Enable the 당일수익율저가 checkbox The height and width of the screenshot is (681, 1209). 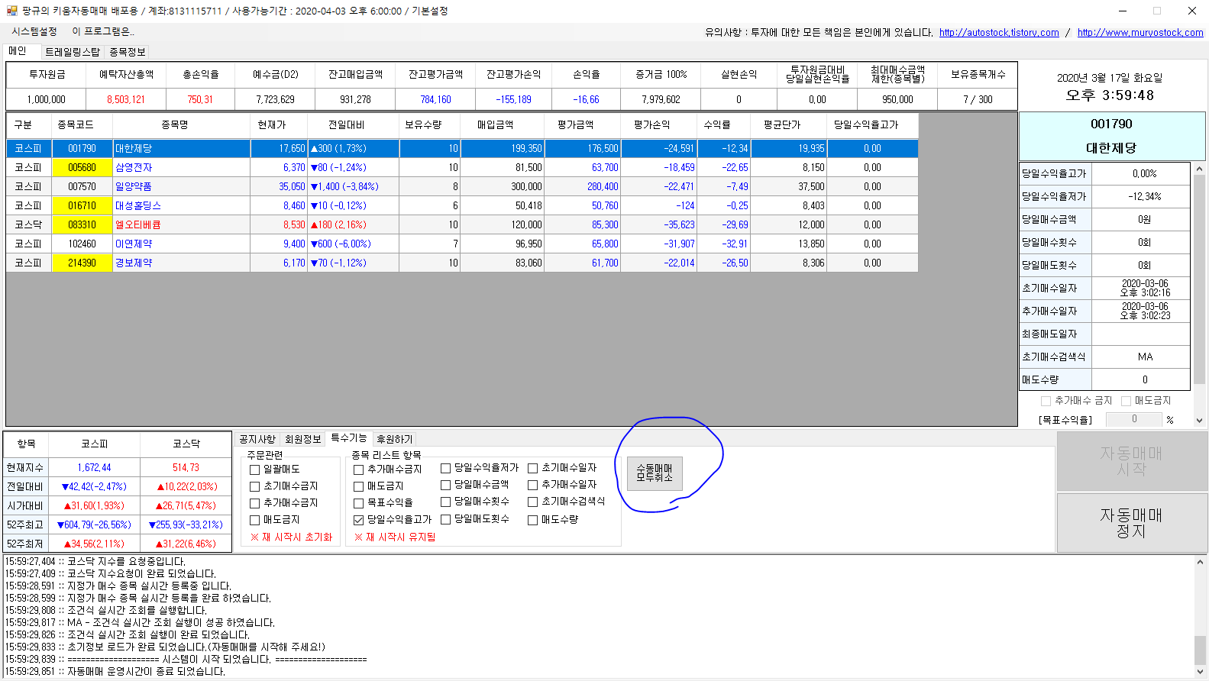click(x=445, y=468)
